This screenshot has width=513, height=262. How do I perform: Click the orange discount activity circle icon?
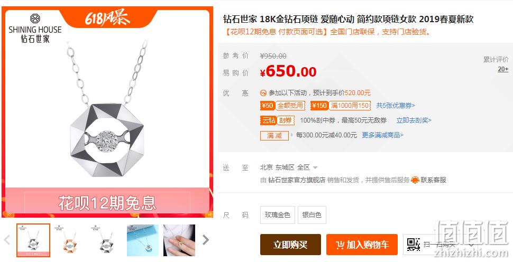pos(263,93)
